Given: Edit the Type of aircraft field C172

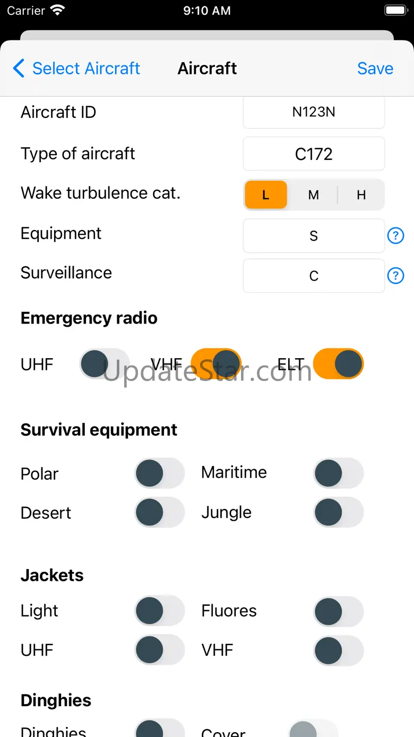Looking at the screenshot, I should coord(314,154).
